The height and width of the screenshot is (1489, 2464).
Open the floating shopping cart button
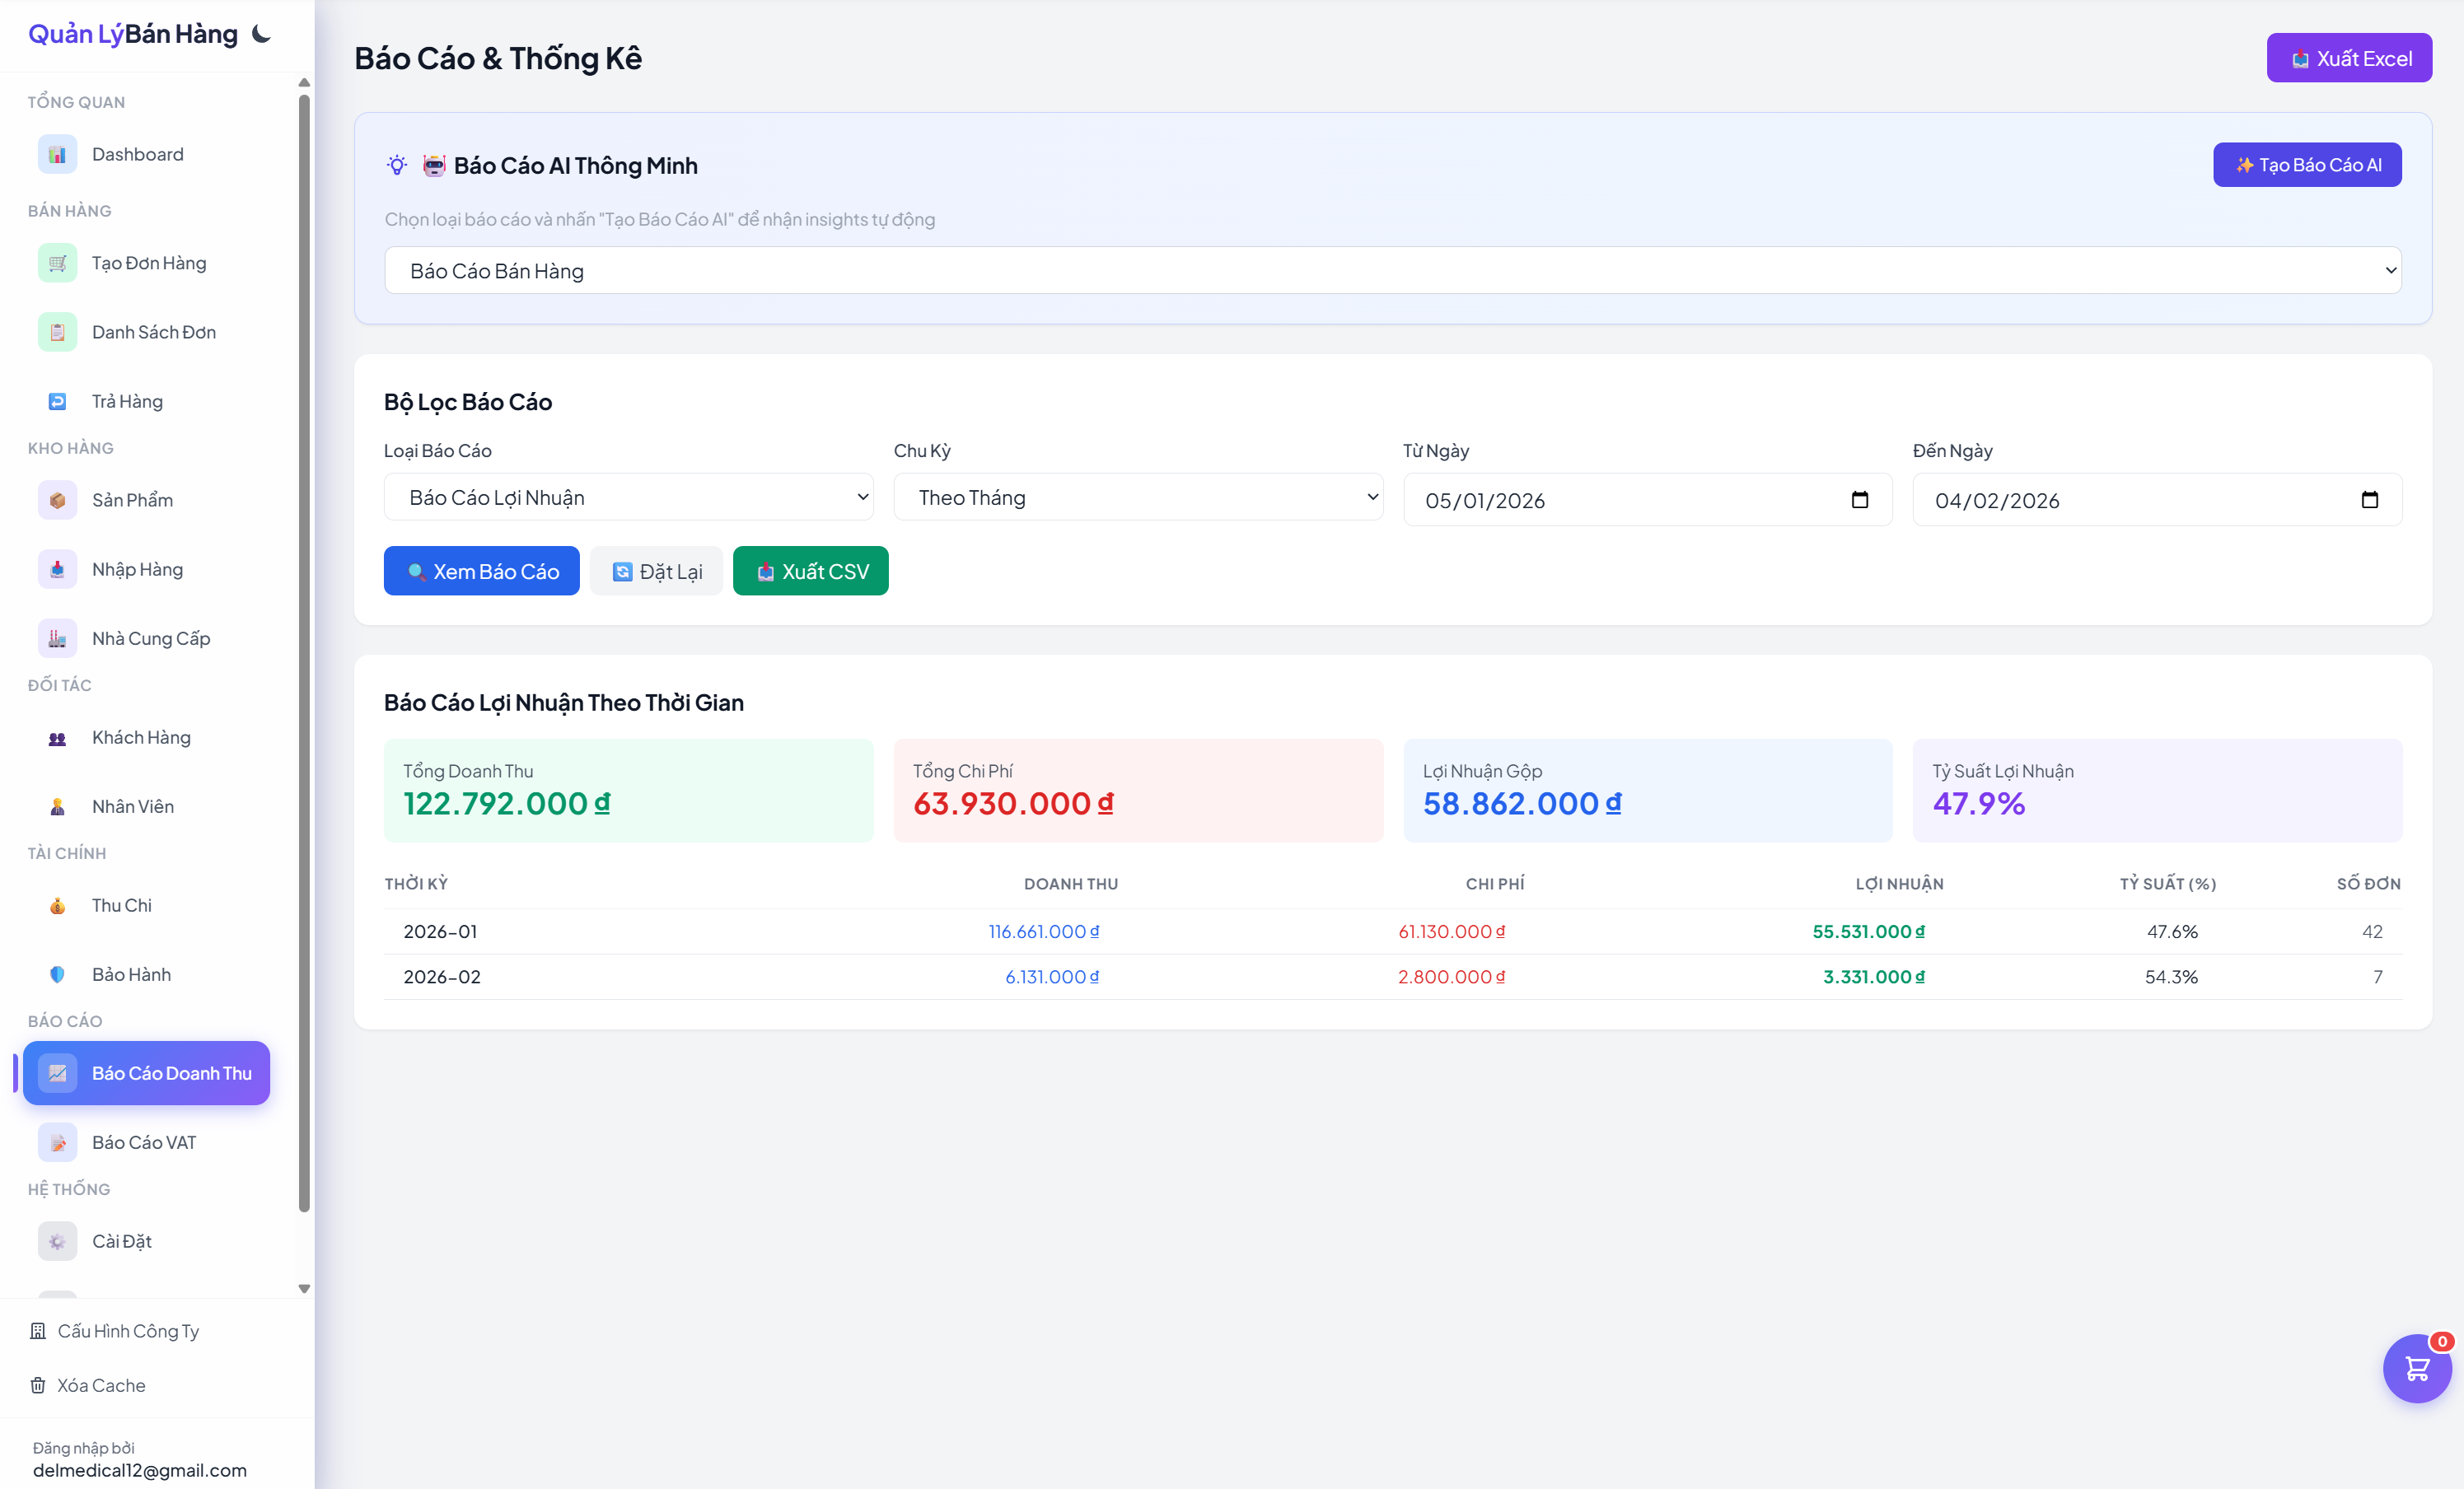click(2416, 1368)
